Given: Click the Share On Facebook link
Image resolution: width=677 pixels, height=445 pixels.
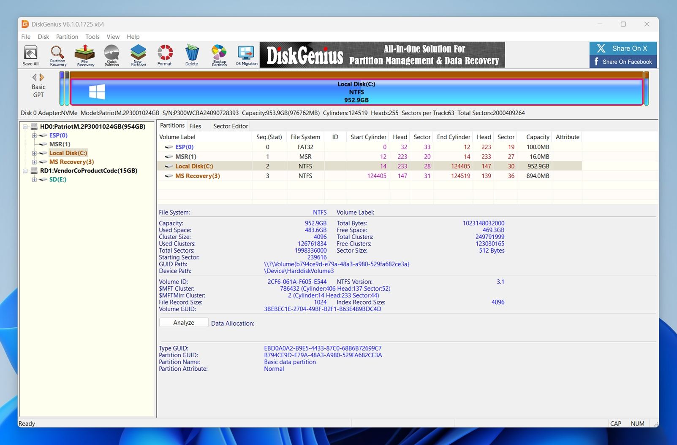Looking at the screenshot, I should (x=623, y=62).
